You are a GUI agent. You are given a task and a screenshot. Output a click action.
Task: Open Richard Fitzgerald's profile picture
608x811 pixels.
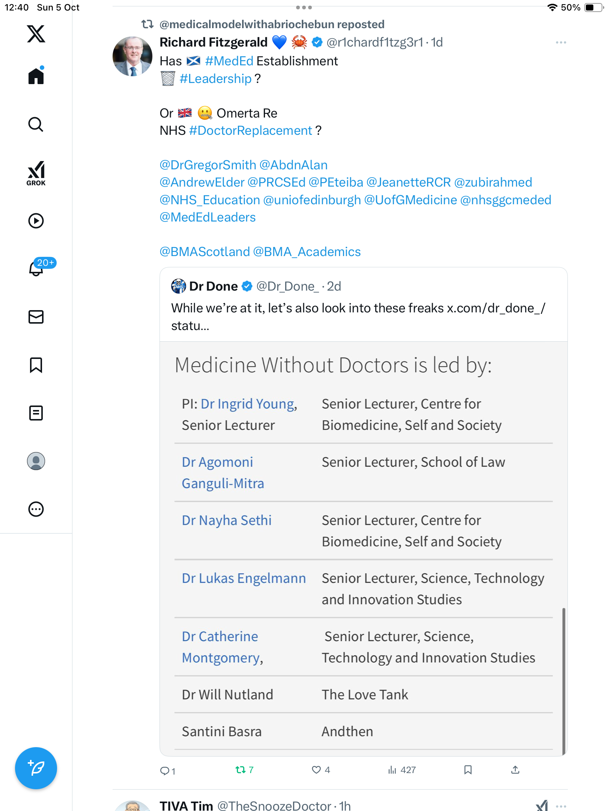(132, 56)
